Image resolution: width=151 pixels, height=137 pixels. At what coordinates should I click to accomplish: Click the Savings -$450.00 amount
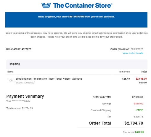[138, 104]
